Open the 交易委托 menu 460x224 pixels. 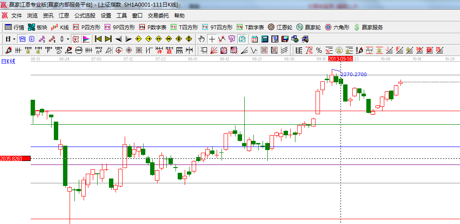[x=158, y=15]
